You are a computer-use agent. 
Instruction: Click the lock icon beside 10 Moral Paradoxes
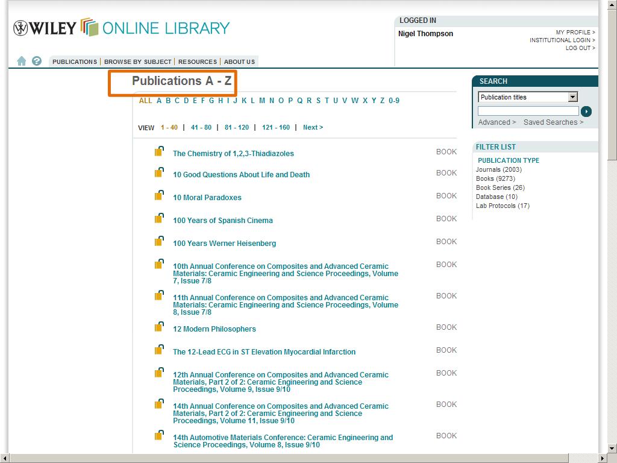[x=159, y=195]
